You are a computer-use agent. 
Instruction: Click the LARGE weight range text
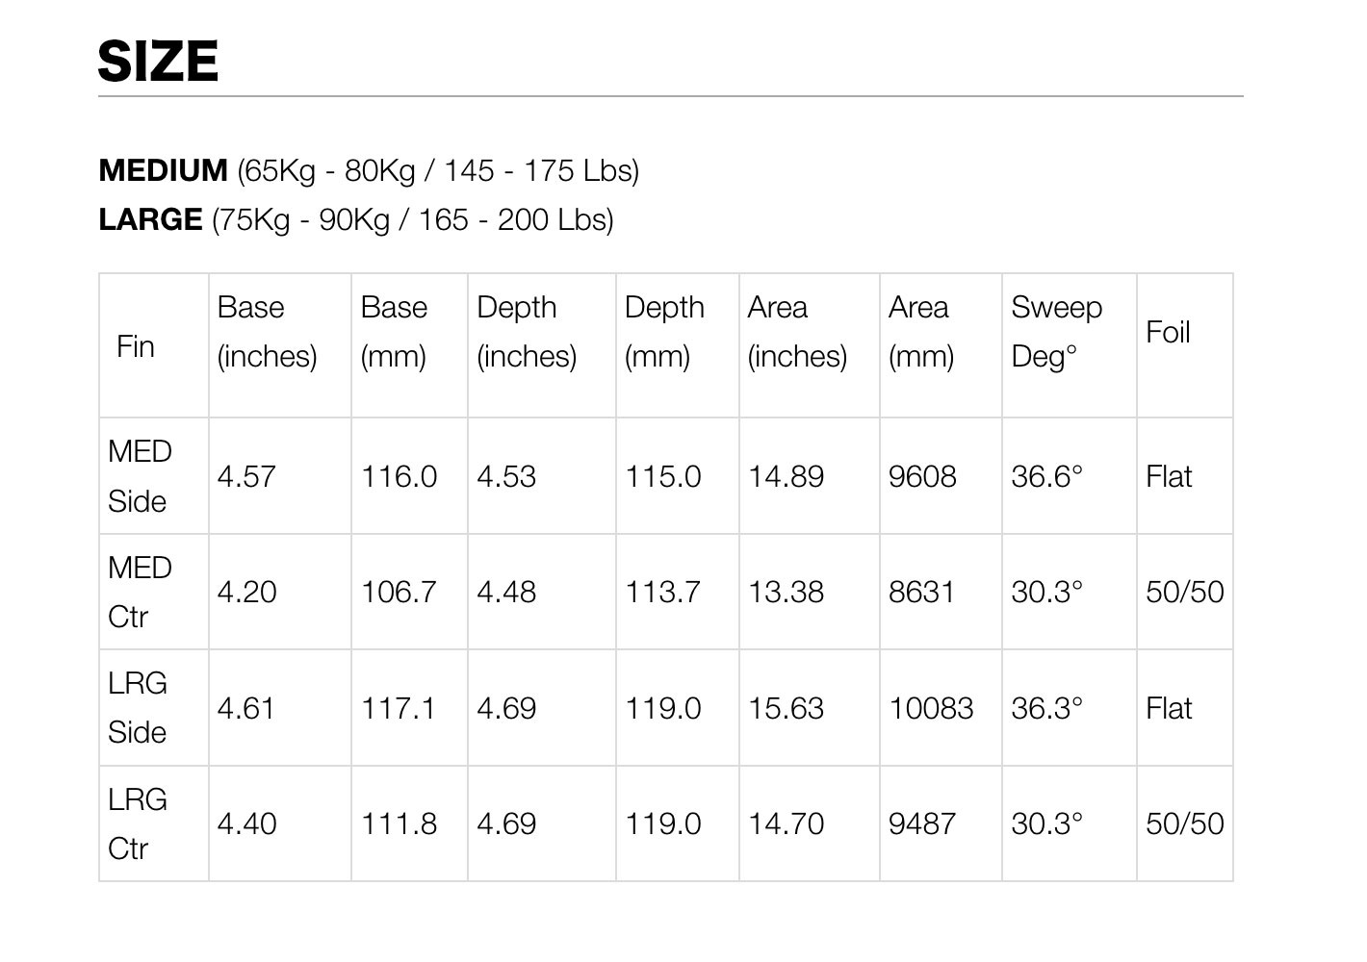point(355,219)
